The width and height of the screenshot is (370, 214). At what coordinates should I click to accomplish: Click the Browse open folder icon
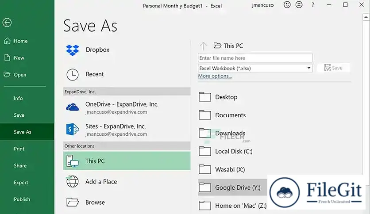tap(73, 202)
